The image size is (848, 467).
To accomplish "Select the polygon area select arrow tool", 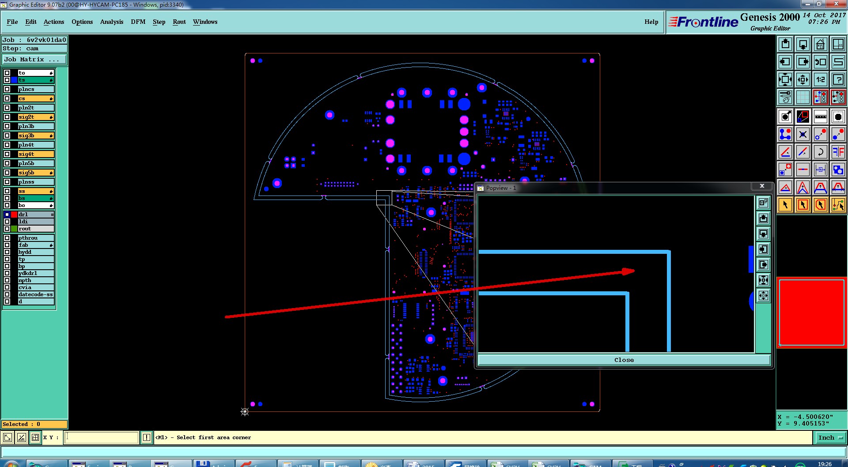I will (x=821, y=205).
